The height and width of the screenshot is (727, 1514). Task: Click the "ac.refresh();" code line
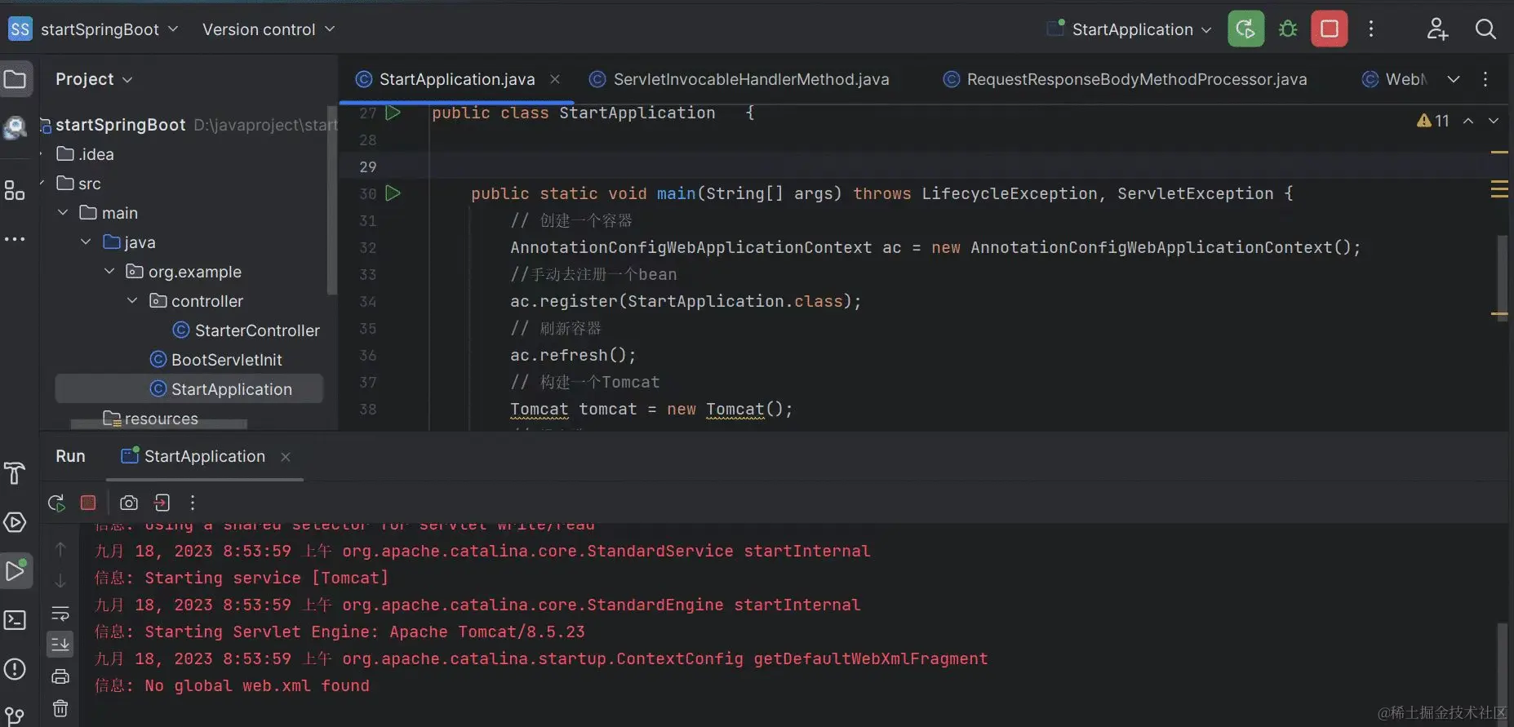[573, 355]
